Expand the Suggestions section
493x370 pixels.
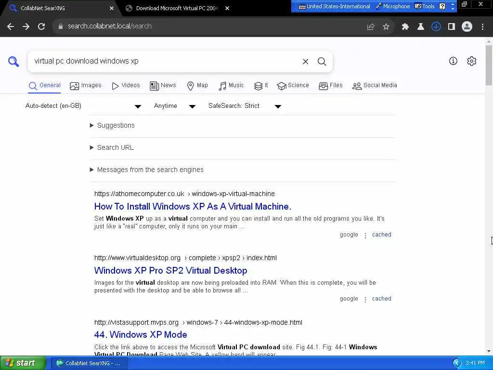coord(112,126)
